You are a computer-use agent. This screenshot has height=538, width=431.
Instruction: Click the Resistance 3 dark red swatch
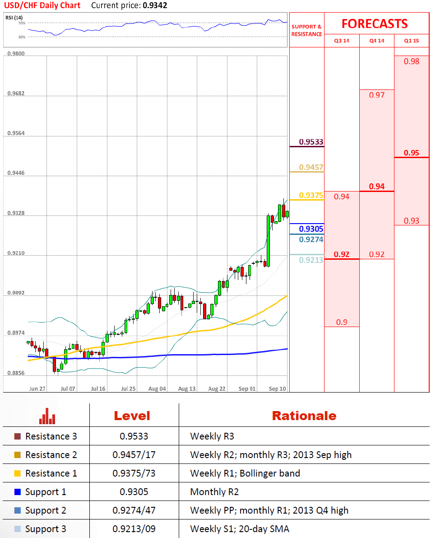point(18,436)
